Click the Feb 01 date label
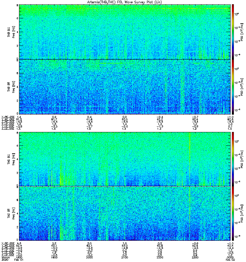The image size is (246, 262). coord(19,260)
